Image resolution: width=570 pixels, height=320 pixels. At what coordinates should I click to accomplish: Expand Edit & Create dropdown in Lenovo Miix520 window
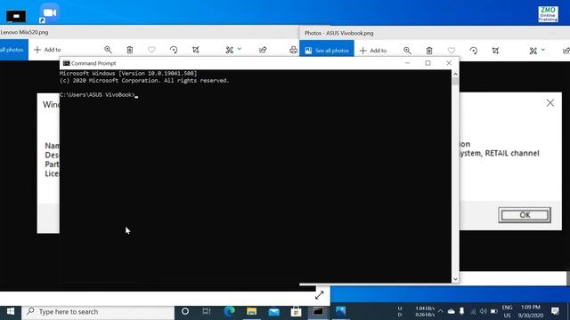[x=240, y=49]
